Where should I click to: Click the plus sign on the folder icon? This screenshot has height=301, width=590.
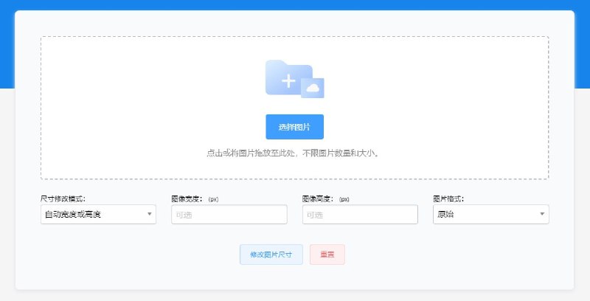(x=288, y=81)
